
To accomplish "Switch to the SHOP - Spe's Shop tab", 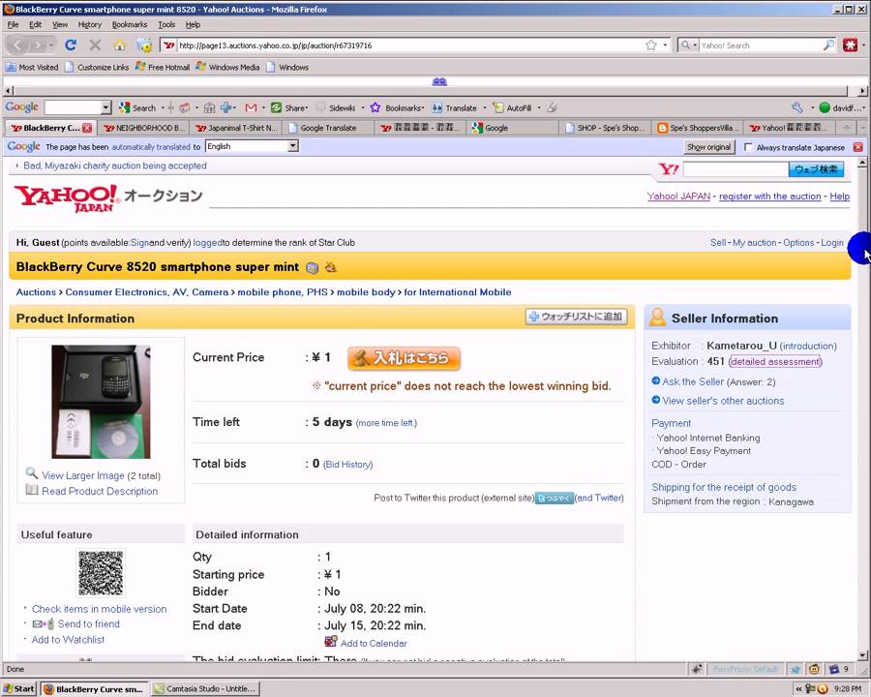I will pyautogui.click(x=605, y=128).
